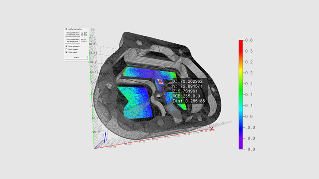The height and width of the screenshot is (179, 319).
Task: Click 'Use current view as reference pose' button
Action: (x=74, y=34)
